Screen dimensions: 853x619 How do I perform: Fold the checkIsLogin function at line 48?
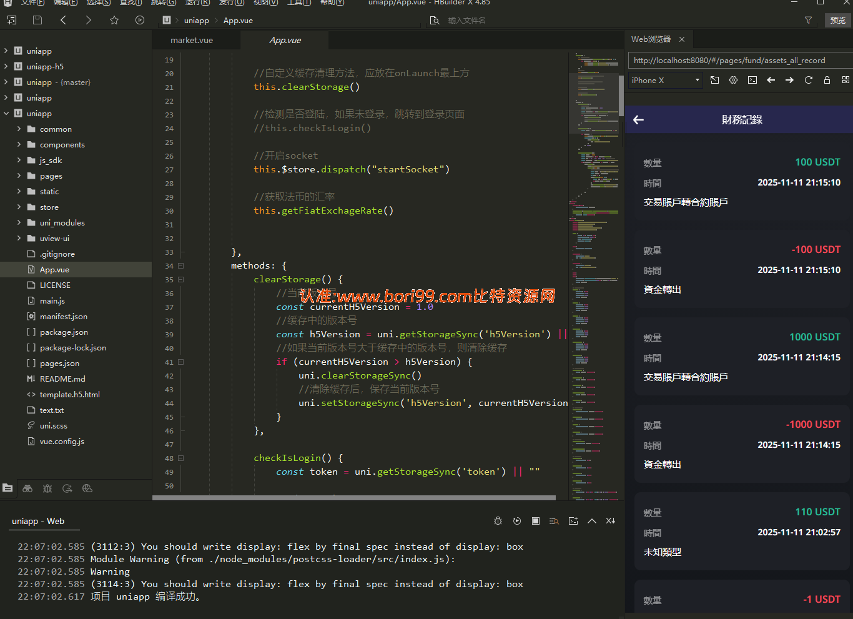(181, 458)
